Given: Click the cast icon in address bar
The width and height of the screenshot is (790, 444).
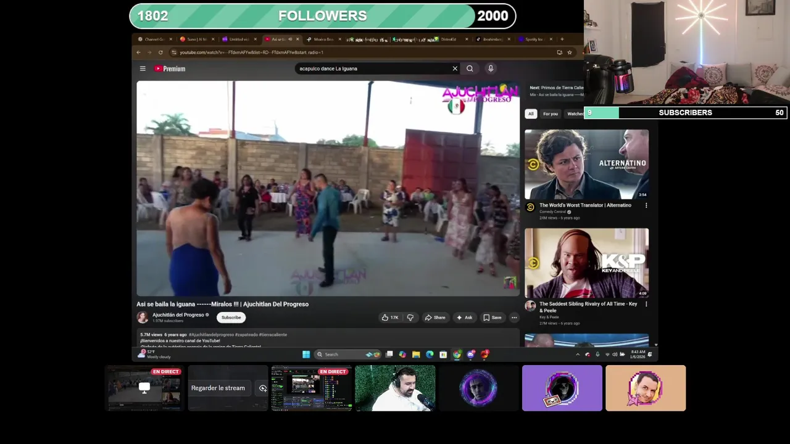Looking at the screenshot, I should click(x=559, y=52).
